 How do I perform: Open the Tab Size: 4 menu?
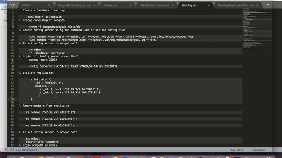(237, 150)
